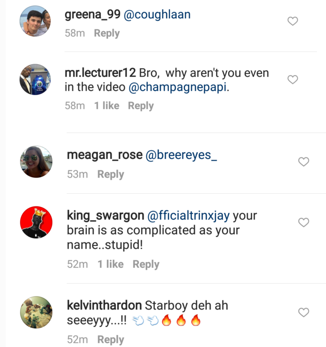Reply to greena_99's comment
Screen dimensions: 326x347
click(106, 33)
